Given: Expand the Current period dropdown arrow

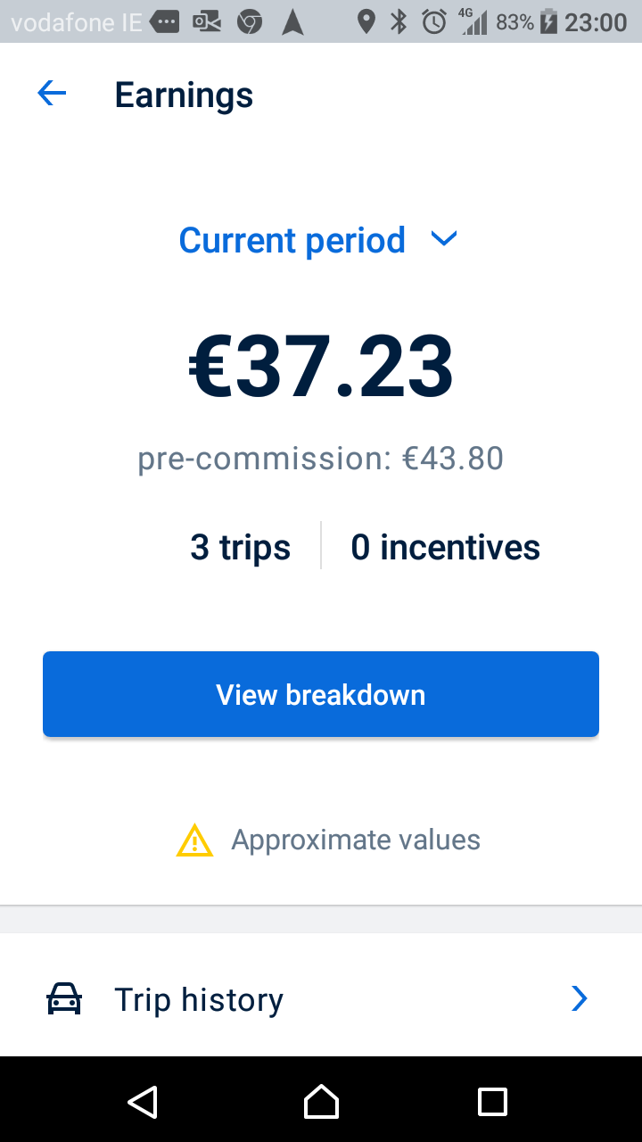Looking at the screenshot, I should (x=443, y=239).
